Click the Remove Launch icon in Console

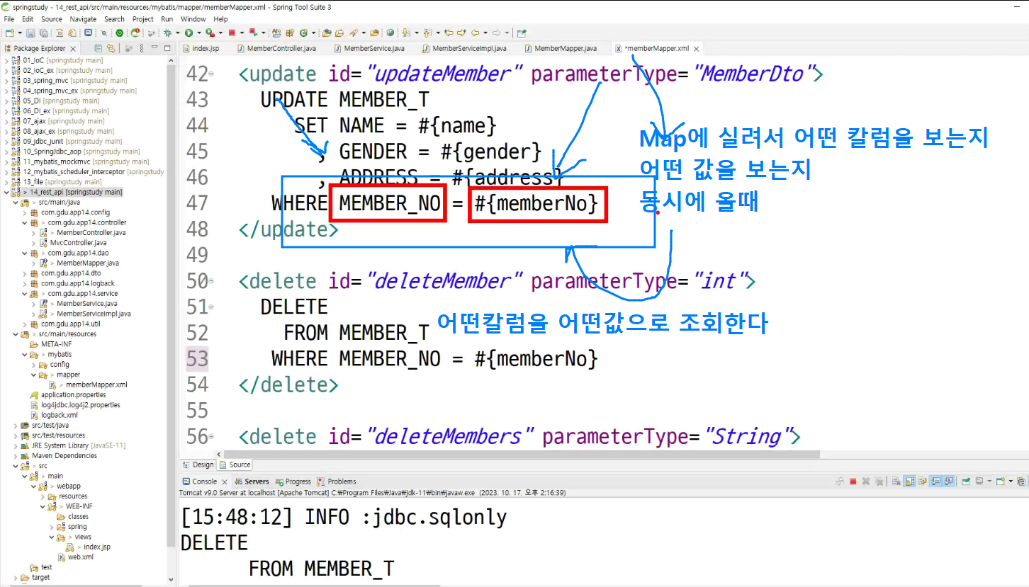tap(865, 481)
